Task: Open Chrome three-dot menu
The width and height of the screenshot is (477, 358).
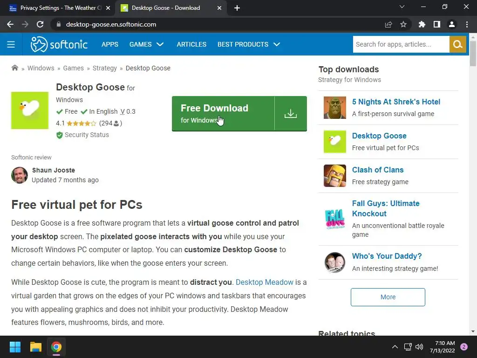Action: 467,24
